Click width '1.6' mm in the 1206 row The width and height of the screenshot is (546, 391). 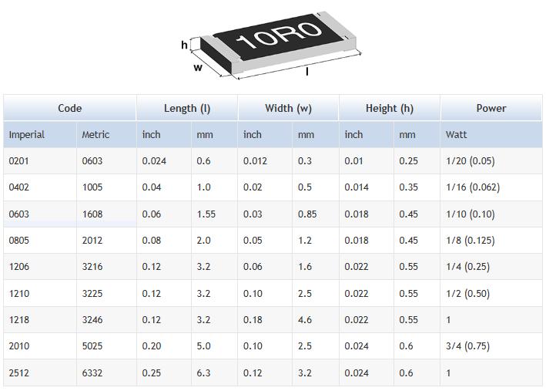click(305, 267)
